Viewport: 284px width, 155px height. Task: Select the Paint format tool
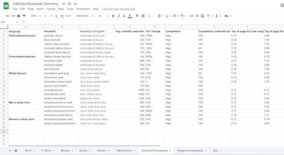[24, 16]
